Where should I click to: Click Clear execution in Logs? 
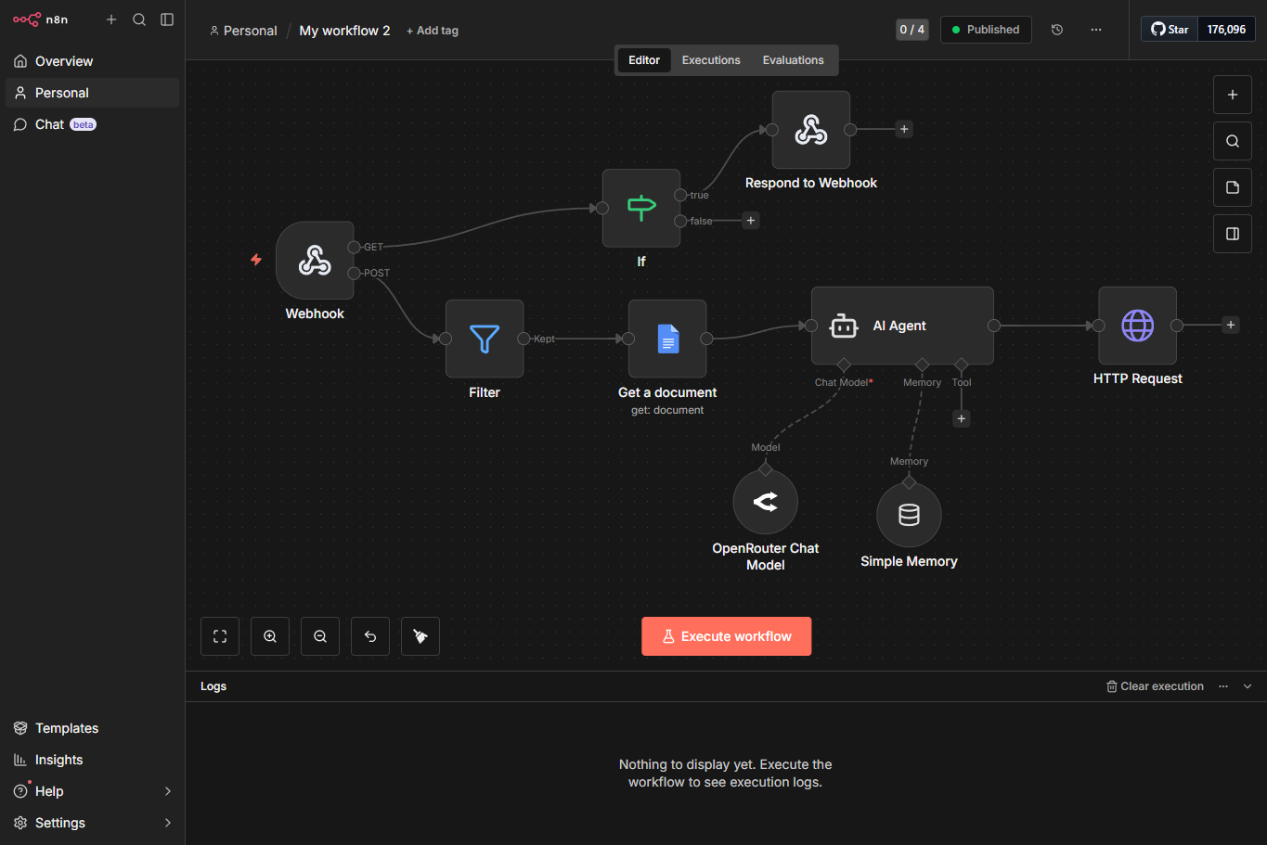tap(1155, 686)
